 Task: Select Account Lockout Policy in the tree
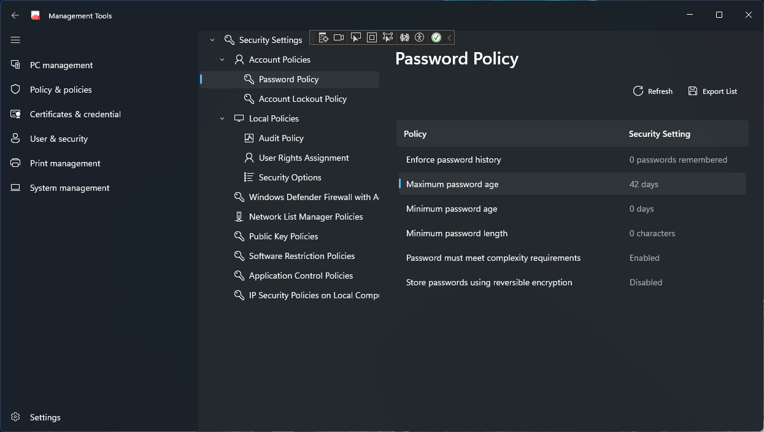[x=303, y=99]
